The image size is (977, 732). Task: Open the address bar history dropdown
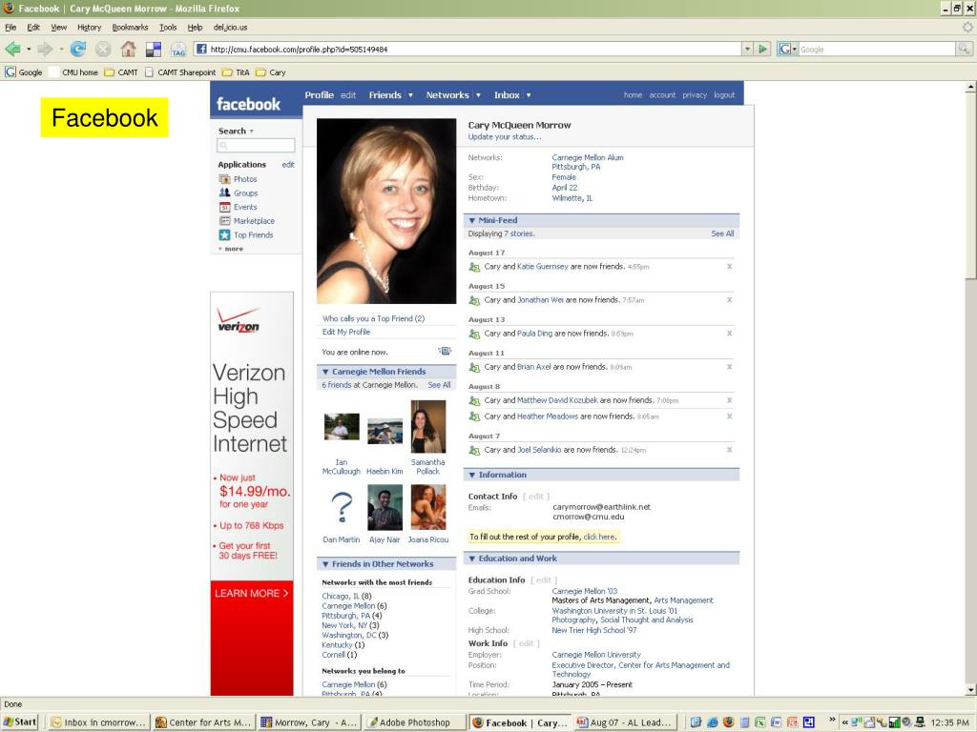(747, 49)
